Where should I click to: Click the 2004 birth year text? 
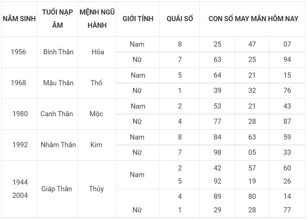click(20, 196)
